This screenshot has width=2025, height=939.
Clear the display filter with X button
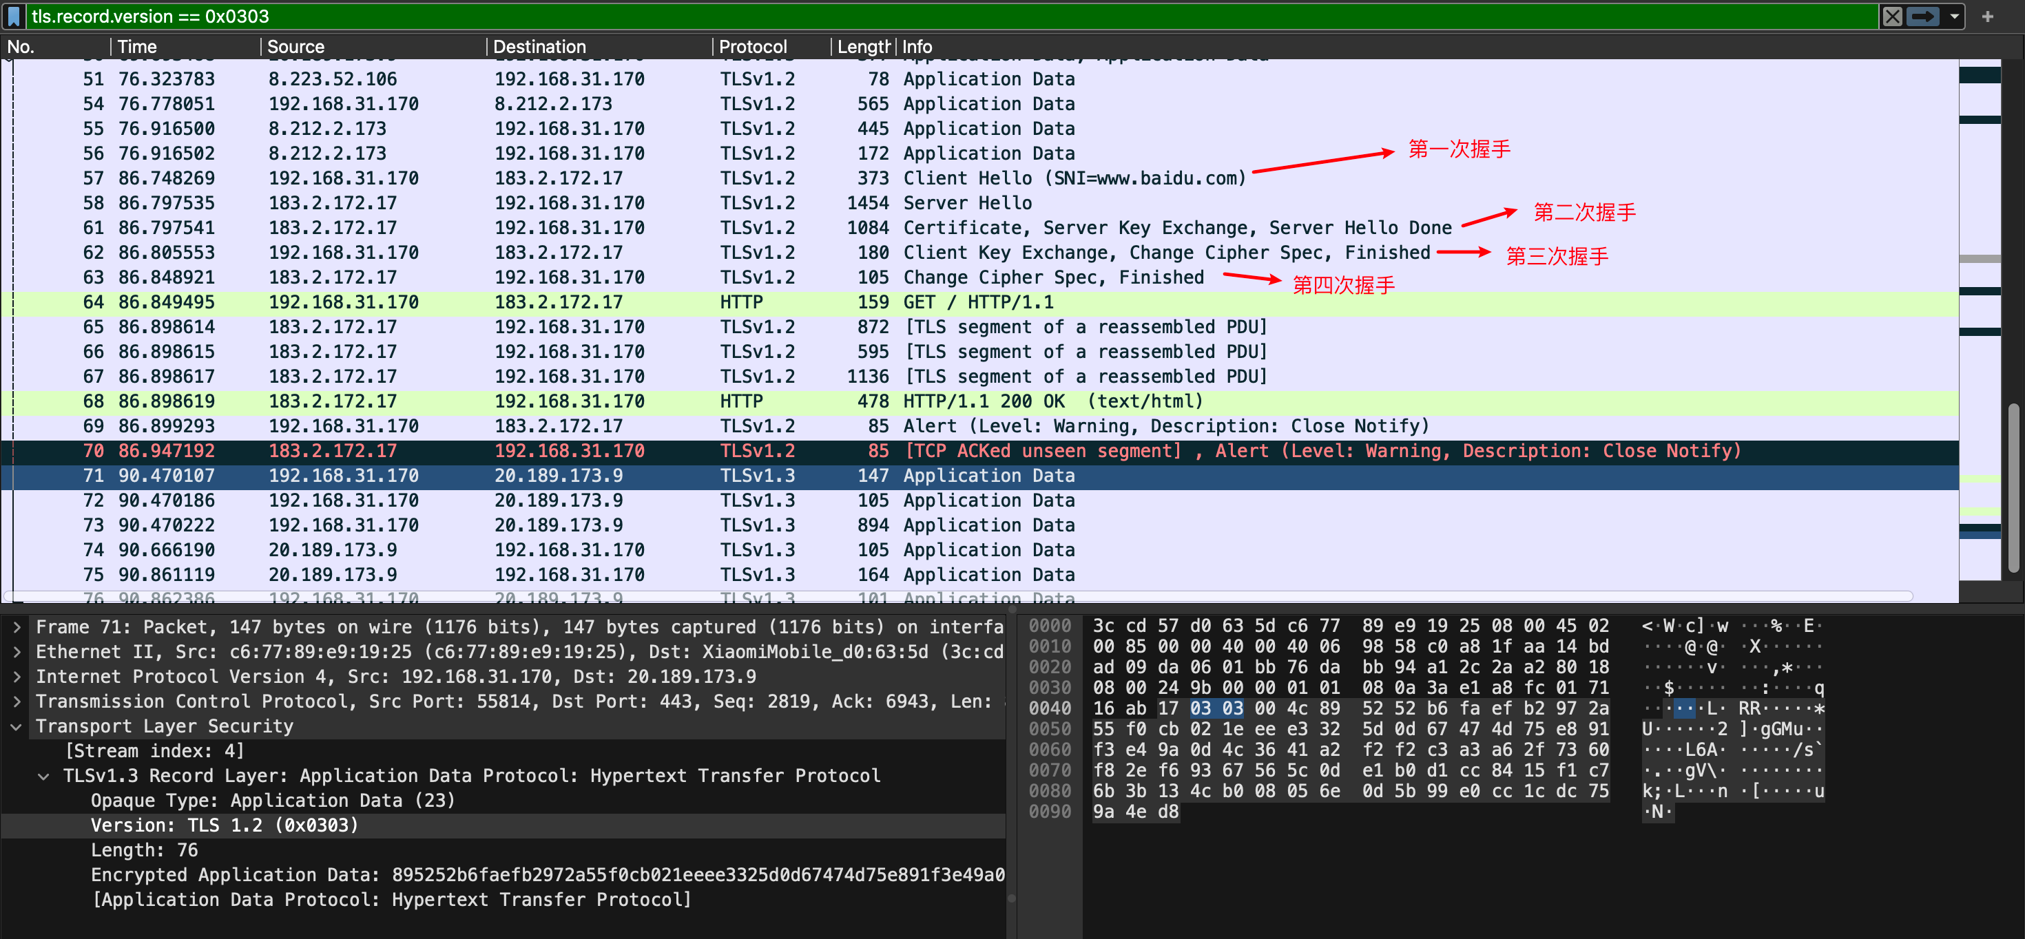click(1892, 16)
